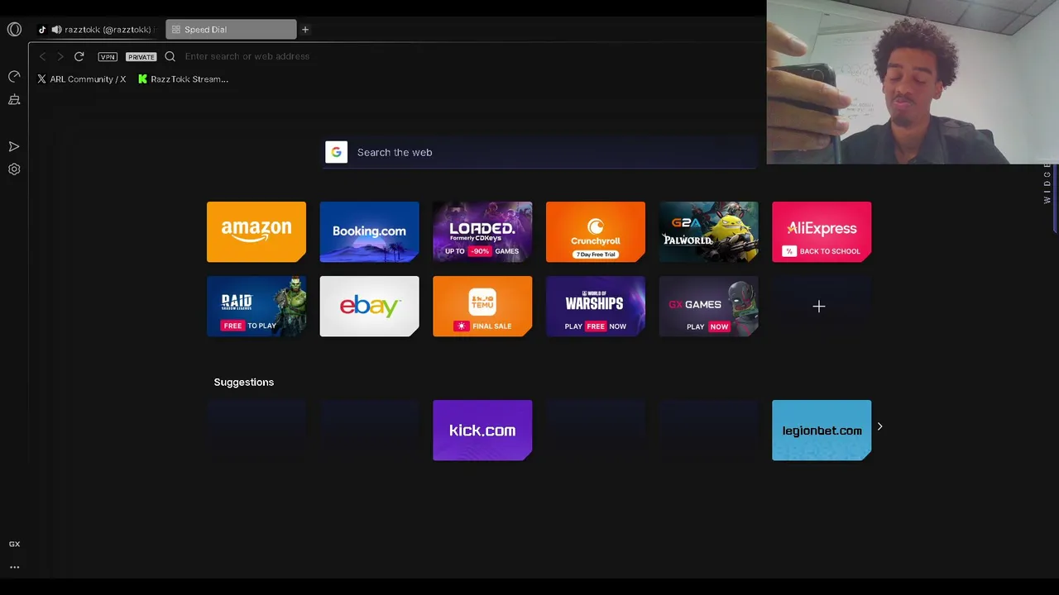Open GX Cleaner broom icon in sidebar

tap(14, 100)
